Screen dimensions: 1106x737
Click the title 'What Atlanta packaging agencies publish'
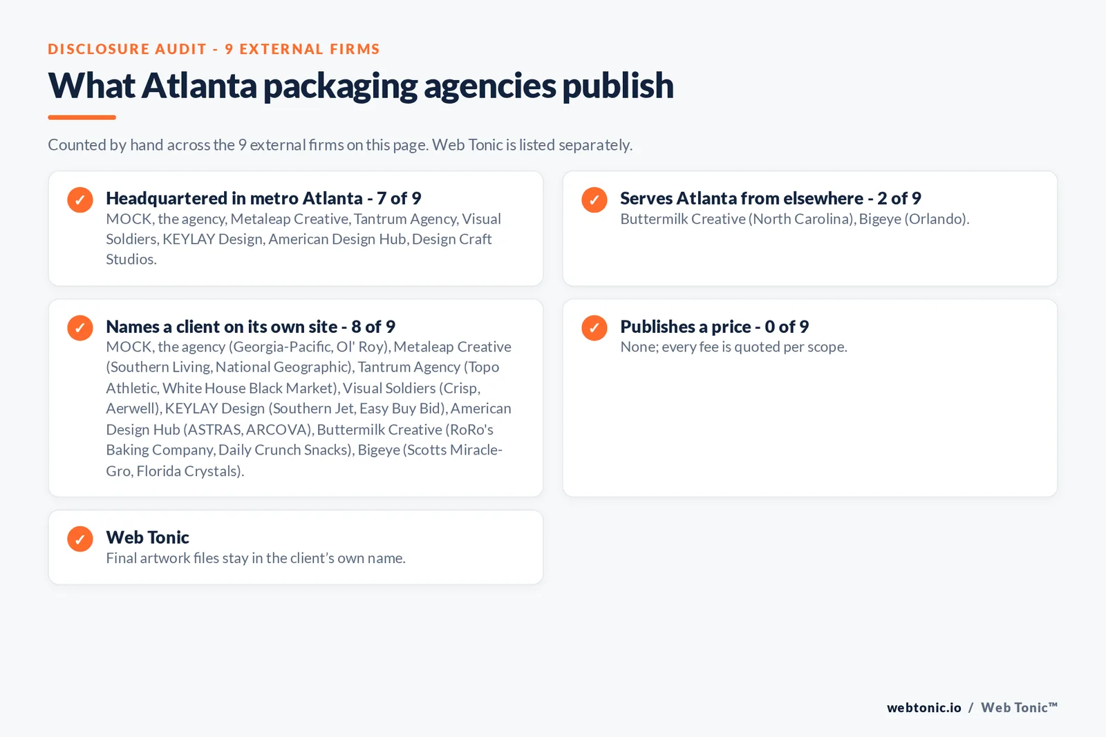coord(361,86)
